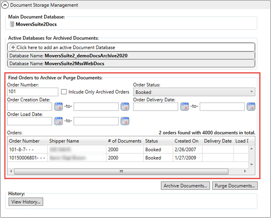Open the Order Status dropdown
This screenshot has height=218, width=271.
click(x=194, y=92)
